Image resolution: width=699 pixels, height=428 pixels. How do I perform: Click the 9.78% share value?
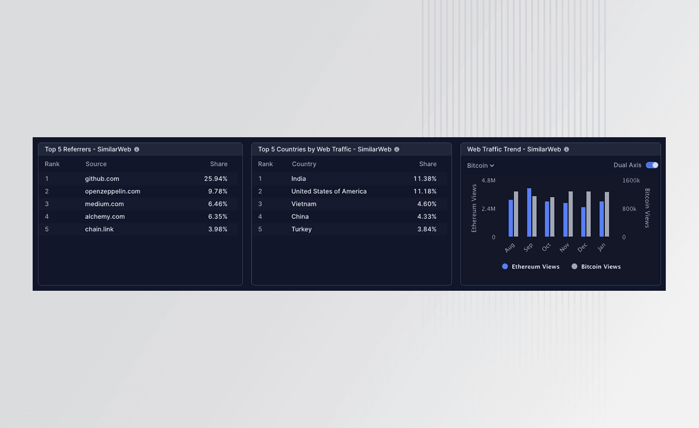point(218,191)
